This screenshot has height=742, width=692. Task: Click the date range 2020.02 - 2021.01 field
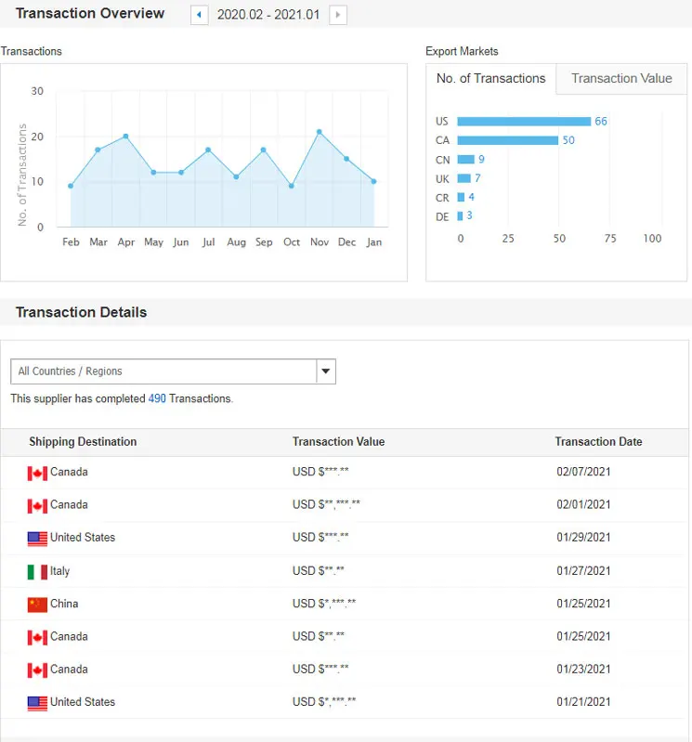(x=268, y=15)
